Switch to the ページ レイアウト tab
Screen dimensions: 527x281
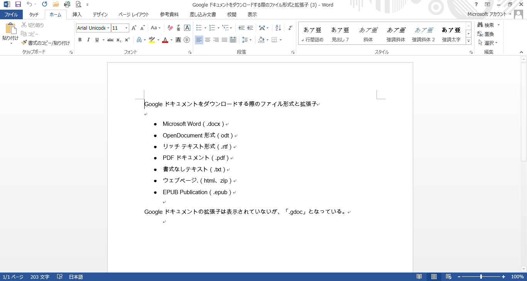tap(134, 15)
